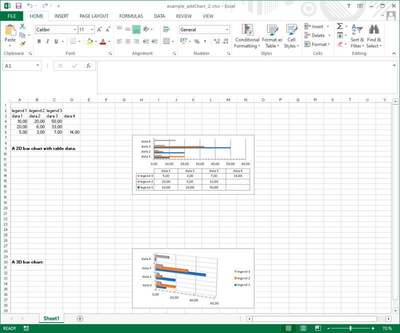
Task: Adjust the zoom slider handle
Action: click(x=350, y=328)
